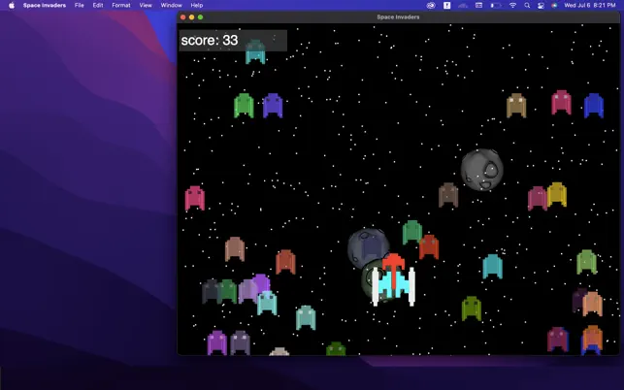This screenshot has width=624, height=390.
Task: Click the indigo alien beside the green alien
Action: click(273, 106)
